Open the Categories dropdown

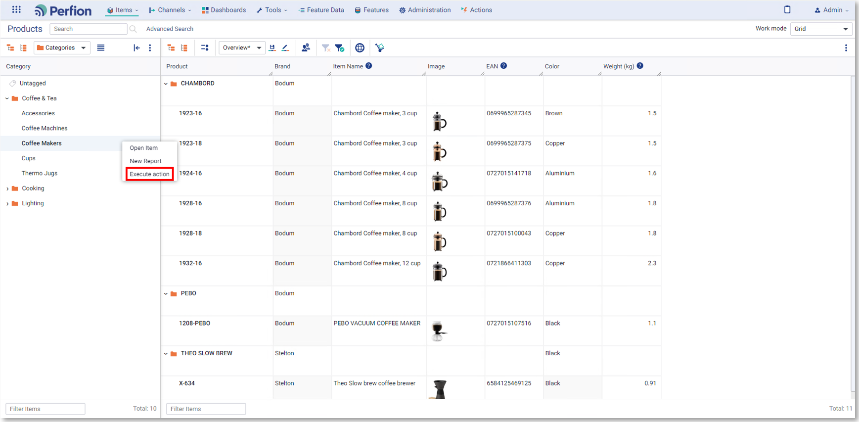pos(62,48)
